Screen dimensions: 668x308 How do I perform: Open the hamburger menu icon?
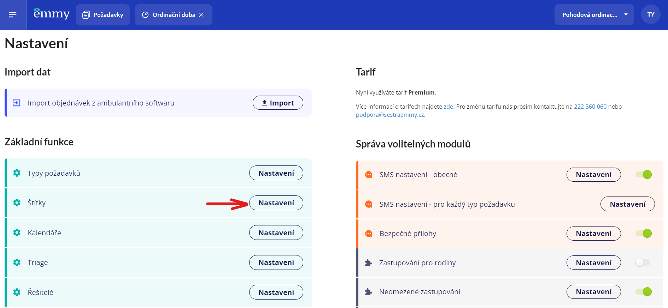13,15
